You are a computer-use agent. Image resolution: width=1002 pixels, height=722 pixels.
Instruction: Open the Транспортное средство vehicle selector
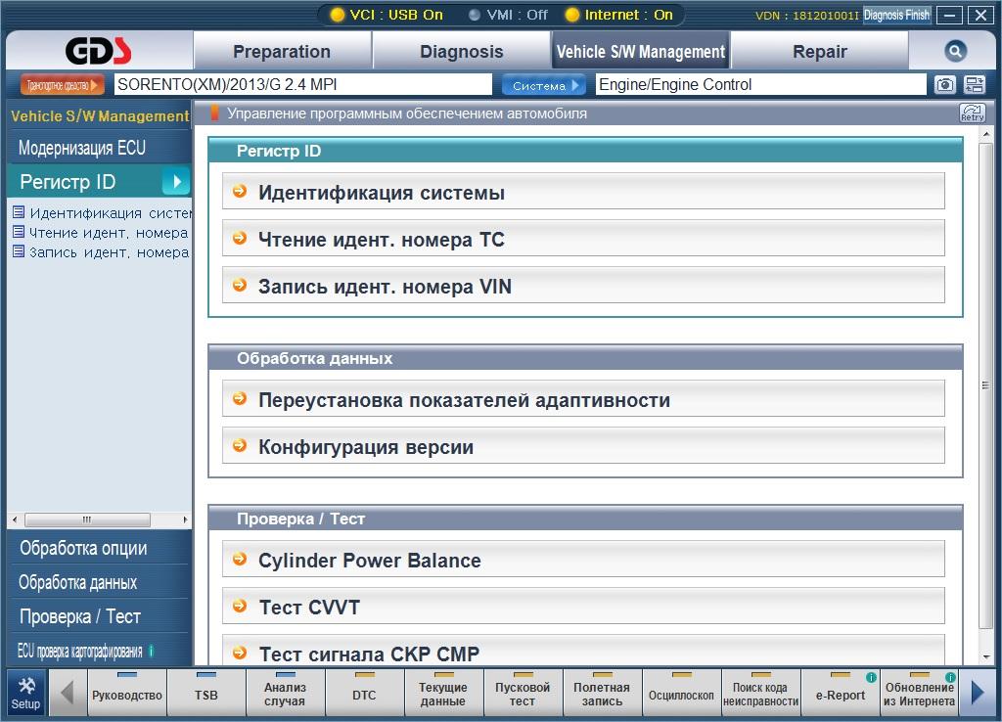coord(62,85)
